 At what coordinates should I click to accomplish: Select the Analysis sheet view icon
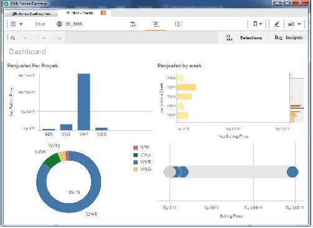156,24
